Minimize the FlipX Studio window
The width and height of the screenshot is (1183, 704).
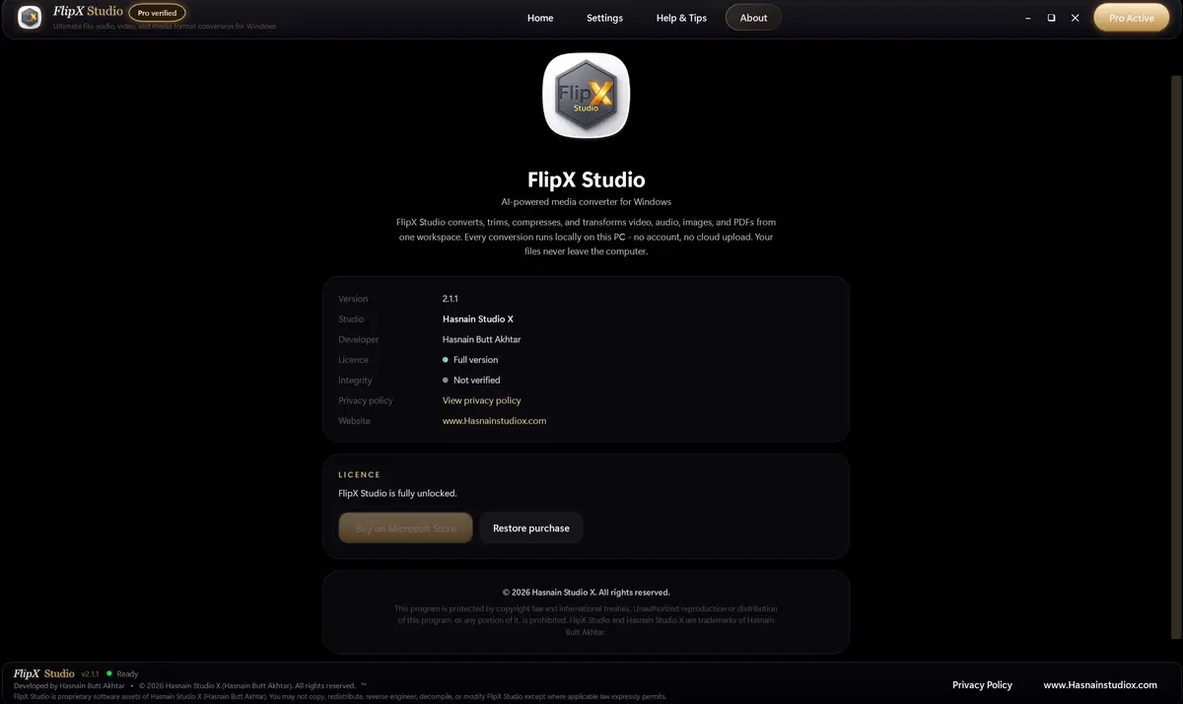[1028, 18]
